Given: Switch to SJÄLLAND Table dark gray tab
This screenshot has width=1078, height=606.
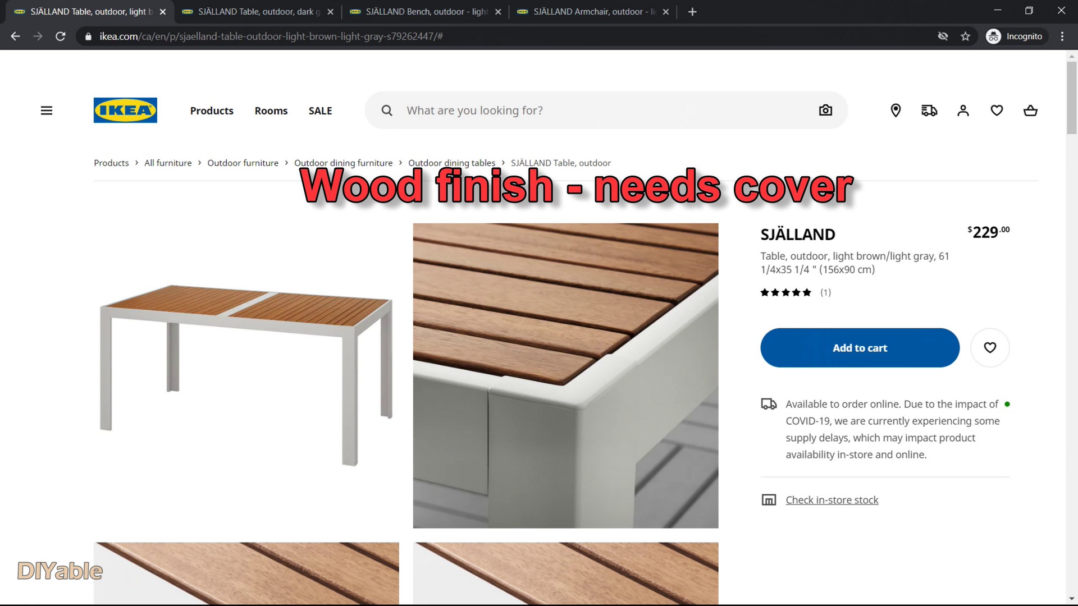Looking at the screenshot, I should (x=258, y=12).
